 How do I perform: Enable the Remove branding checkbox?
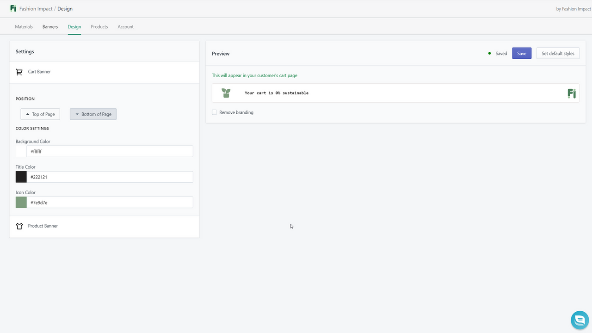click(214, 112)
